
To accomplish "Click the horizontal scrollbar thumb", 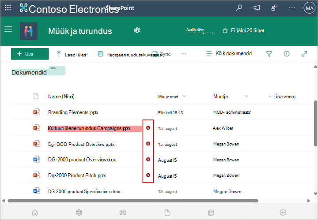I will point(133,201).
